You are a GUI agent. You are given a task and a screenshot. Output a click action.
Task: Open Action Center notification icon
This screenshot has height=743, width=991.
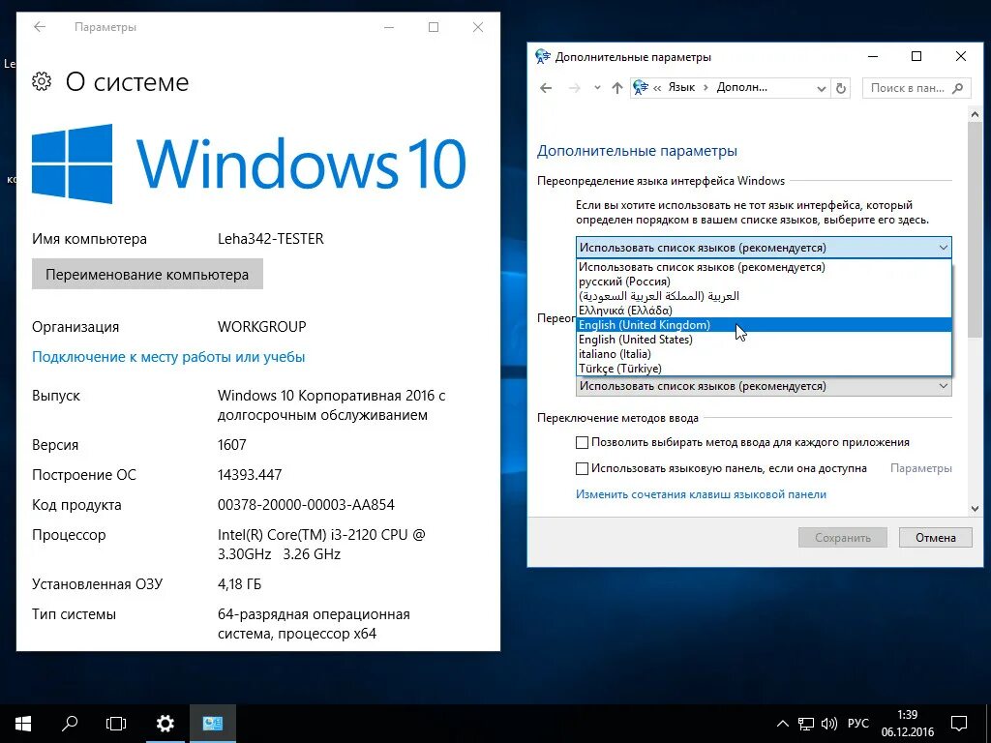coord(958,723)
